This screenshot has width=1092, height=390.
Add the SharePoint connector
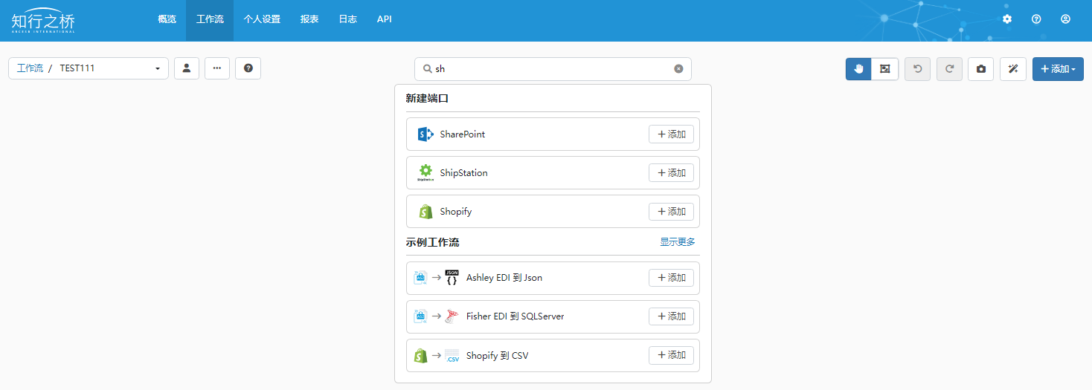pos(671,134)
